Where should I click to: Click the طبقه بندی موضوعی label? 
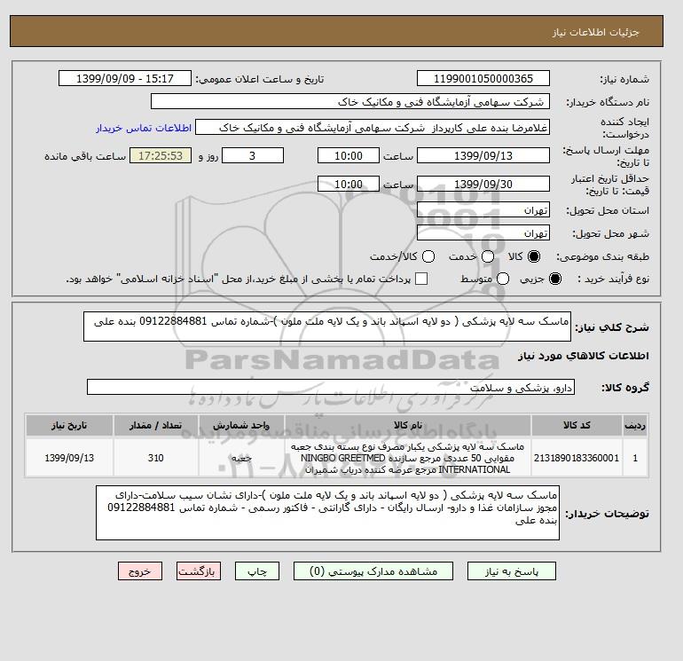click(x=603, y=257)
